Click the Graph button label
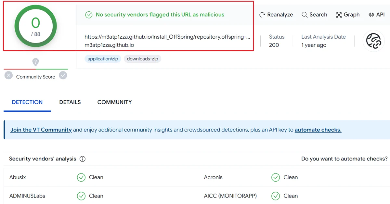 [352, 15]
